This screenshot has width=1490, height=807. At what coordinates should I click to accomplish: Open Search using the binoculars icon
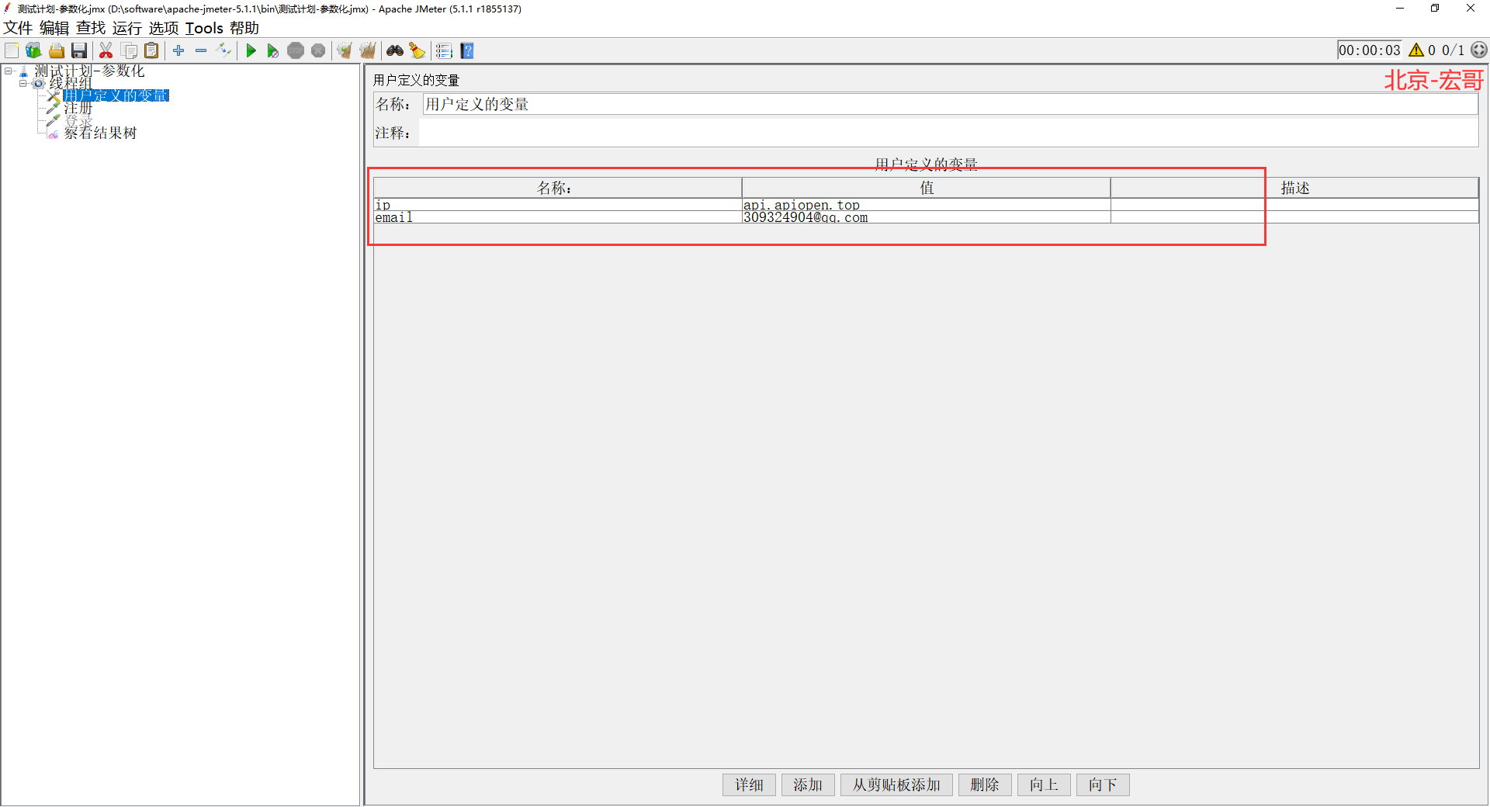click(x=395, y=50)
